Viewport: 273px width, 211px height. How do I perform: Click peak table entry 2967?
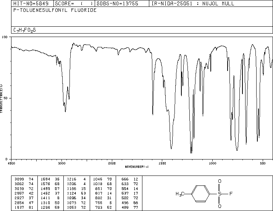tap(19, 193)
